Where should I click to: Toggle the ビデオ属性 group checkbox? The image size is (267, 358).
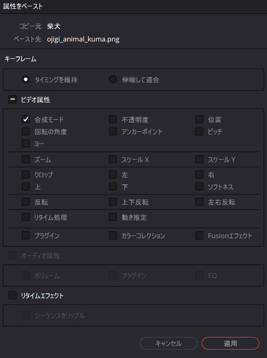point(12,100)
